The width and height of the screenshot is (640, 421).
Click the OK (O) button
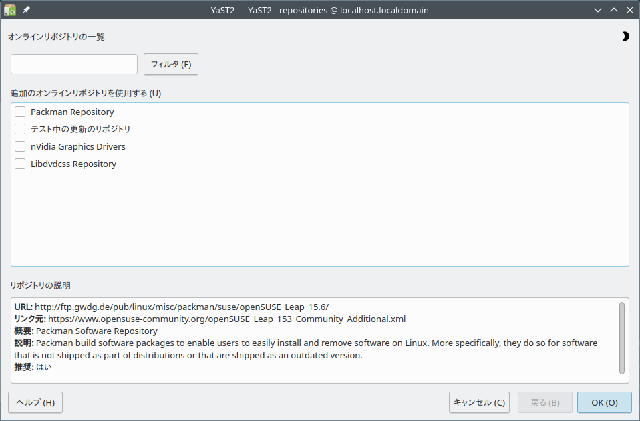(605, 402)
